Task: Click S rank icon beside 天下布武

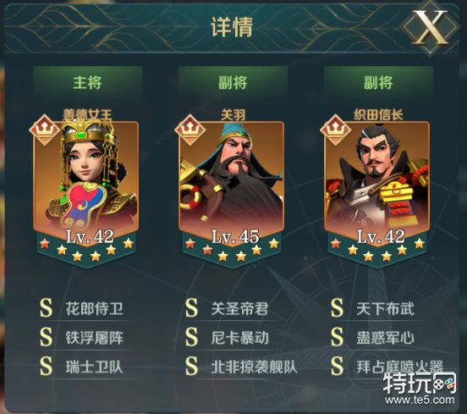Action: [x=337, y=308]
